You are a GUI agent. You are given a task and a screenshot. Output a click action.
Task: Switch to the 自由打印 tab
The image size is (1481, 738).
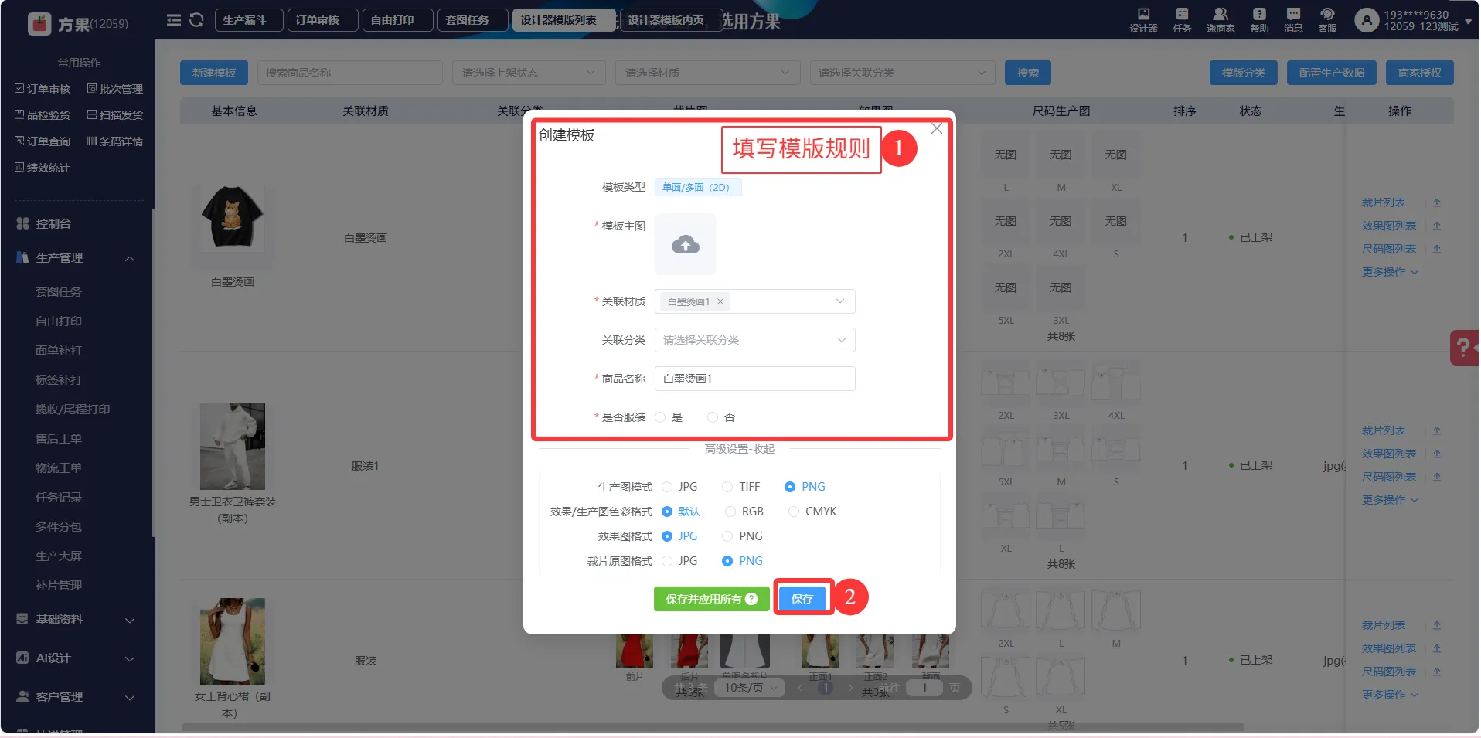(397, 20)
